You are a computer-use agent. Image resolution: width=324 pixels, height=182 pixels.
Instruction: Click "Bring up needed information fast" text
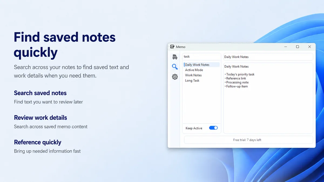pos(47,151)
